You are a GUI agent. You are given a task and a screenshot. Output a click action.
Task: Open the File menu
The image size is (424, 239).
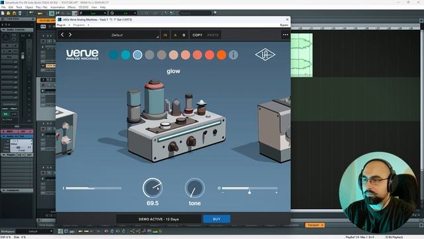click(3, 7)
